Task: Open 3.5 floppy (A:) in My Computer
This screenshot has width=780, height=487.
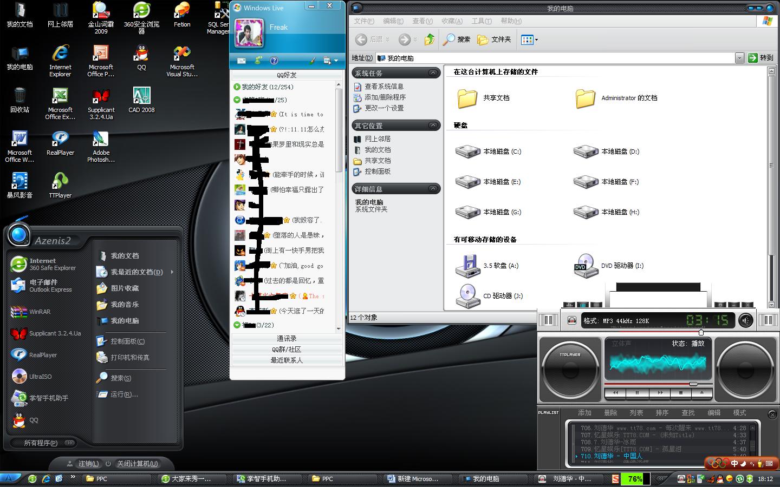Action: [x=486, y=266]
